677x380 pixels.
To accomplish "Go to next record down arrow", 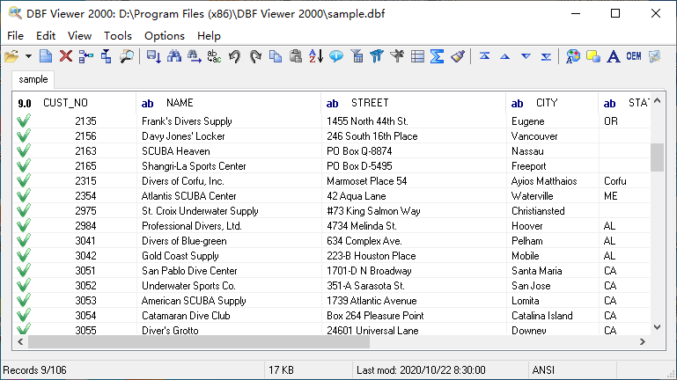I will point(526,56).
